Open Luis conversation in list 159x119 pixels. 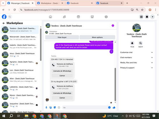click(20, 71)
